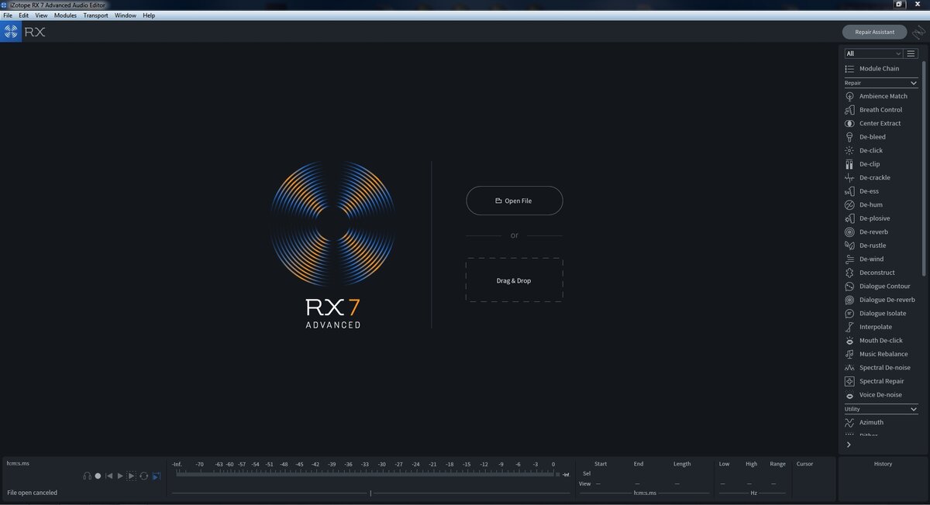Collapse the module panel with the chevron arrow

point(849,445)
